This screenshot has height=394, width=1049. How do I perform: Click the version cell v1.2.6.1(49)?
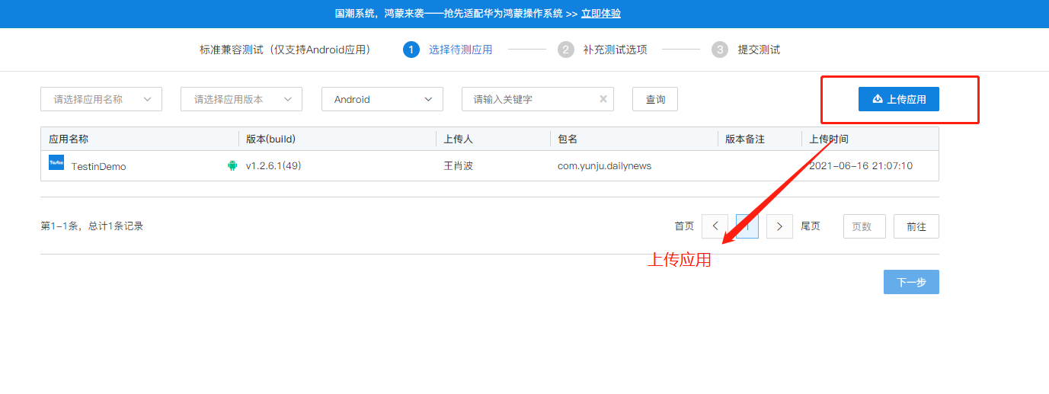pos(273,165)
